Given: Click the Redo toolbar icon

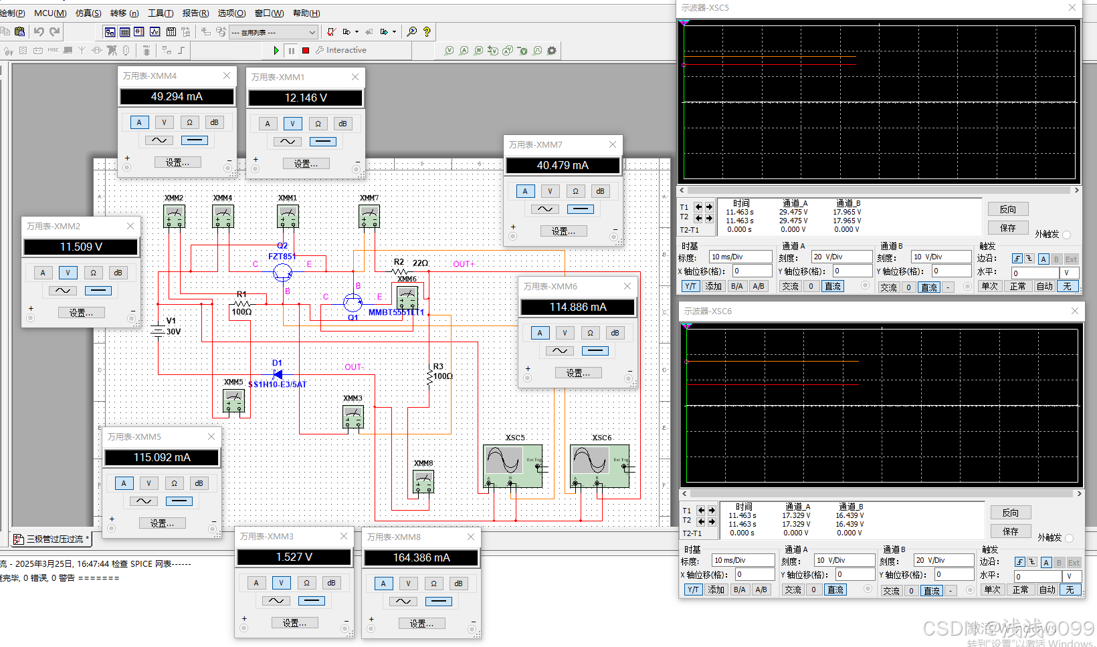Looking at the screenshot, I should pyautogui.click(x=55, y=31).
